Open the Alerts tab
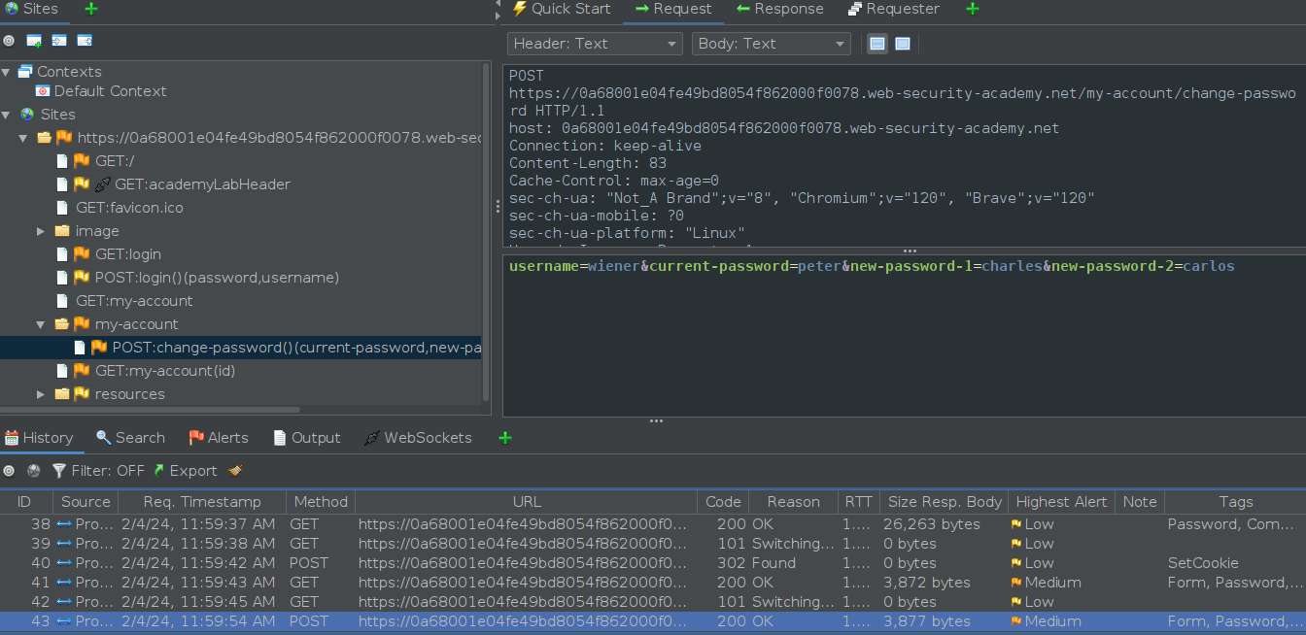This screenshot has height=635, width=1306. click(219, 438)
